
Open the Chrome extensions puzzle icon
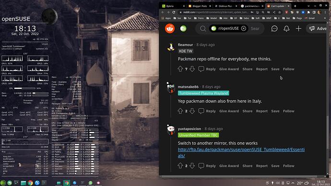click(x=308, y=12)
